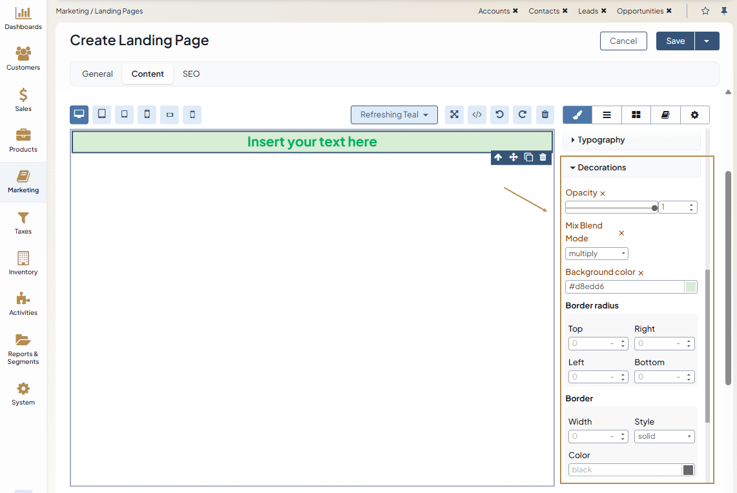This screenshot has height=493, width=737.
Task: Clear canvas with toolbar trash icon
Action: 545,115
